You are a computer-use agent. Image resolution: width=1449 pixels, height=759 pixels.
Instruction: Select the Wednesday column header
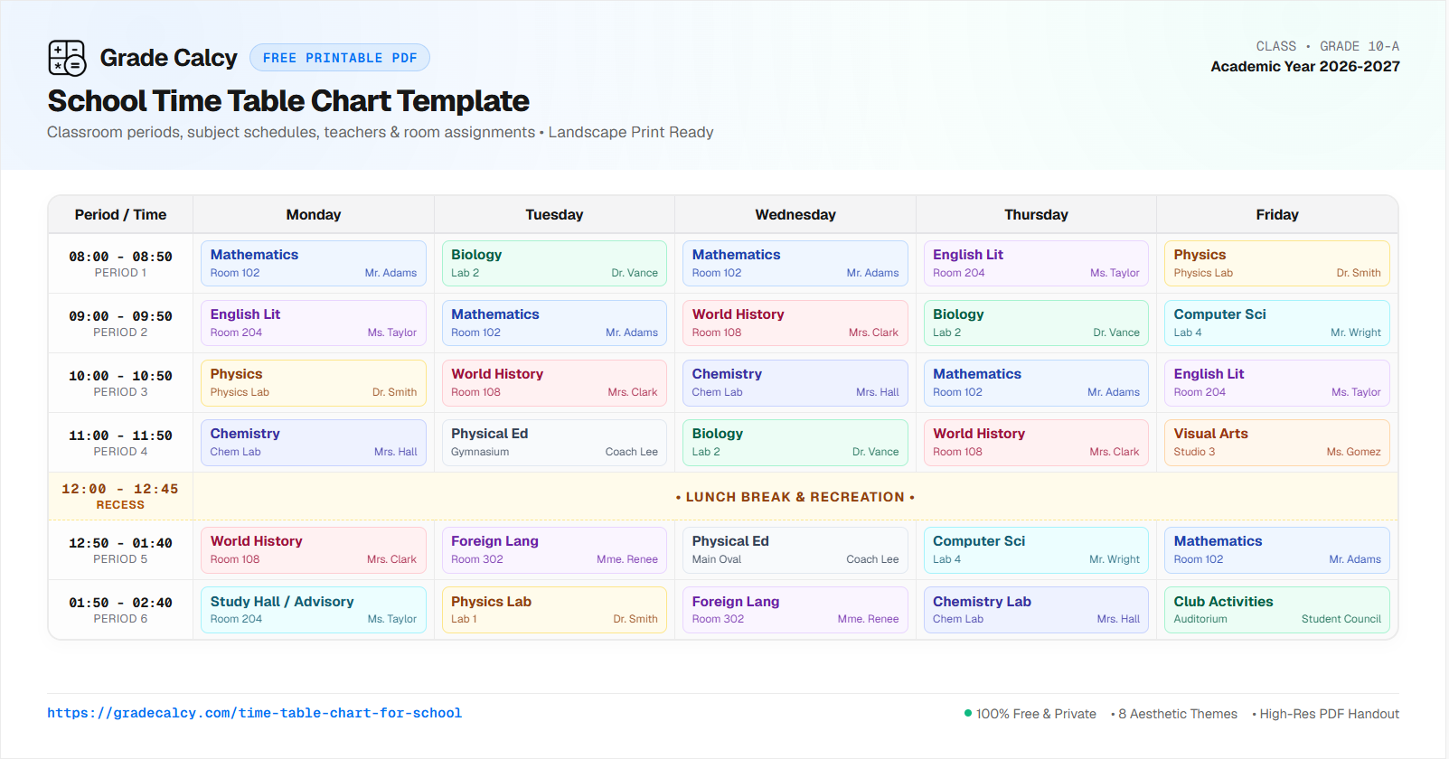click(x=795, y=215)
